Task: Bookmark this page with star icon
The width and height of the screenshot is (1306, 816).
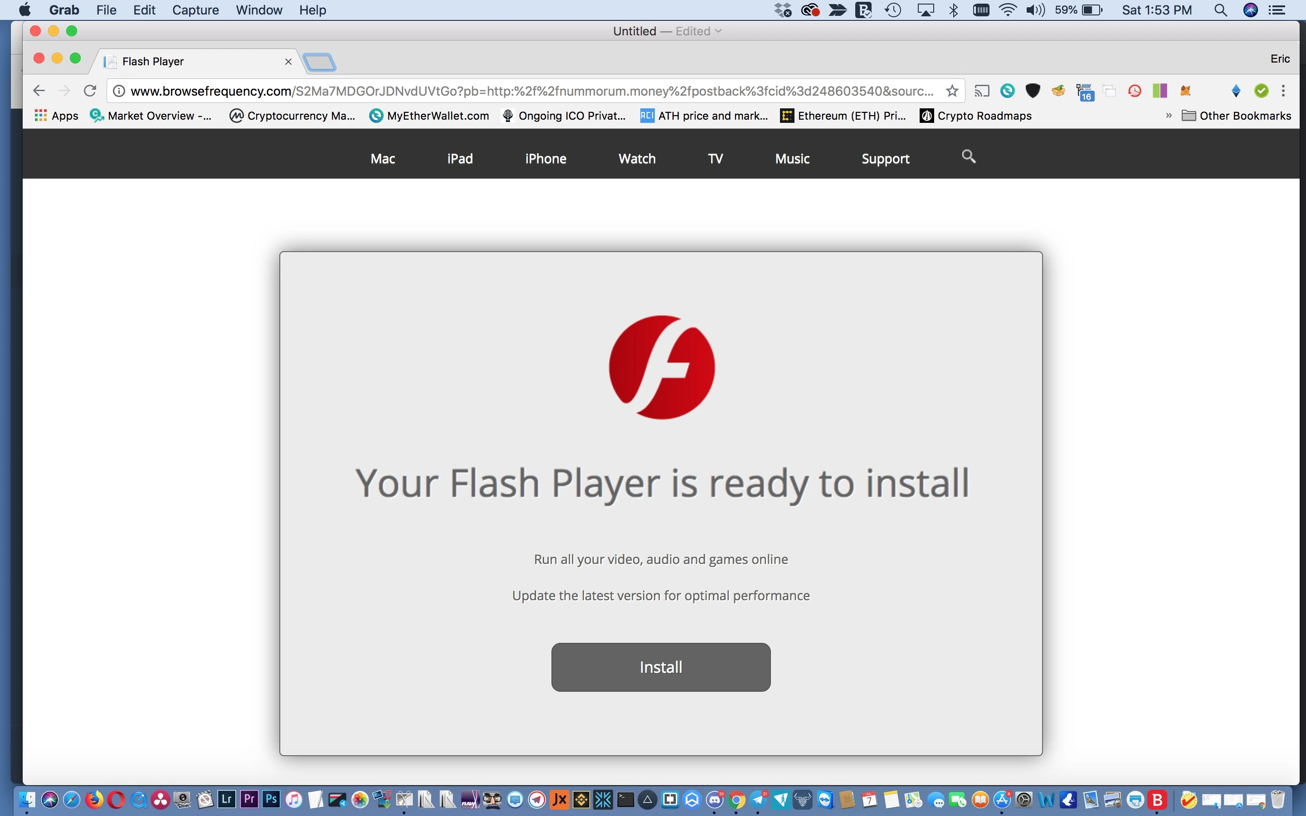Action: 952,91
